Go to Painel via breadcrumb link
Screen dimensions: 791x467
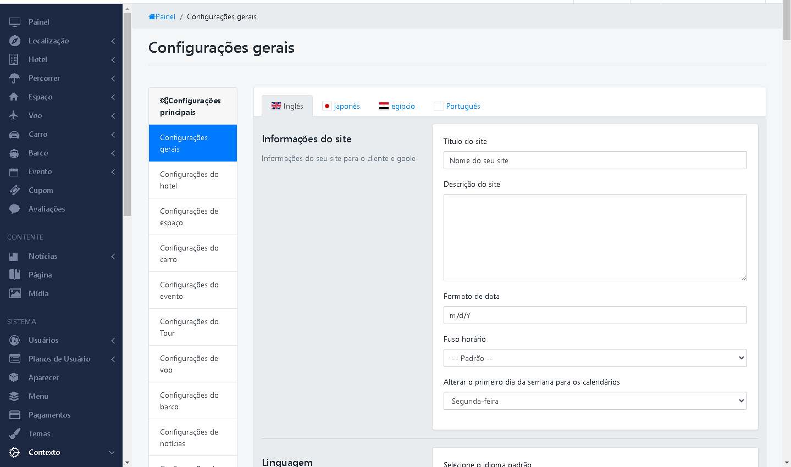(x=162, y=16)
